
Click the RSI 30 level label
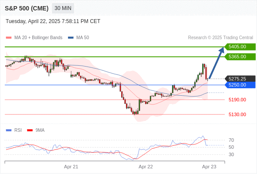tap(231, 154)
